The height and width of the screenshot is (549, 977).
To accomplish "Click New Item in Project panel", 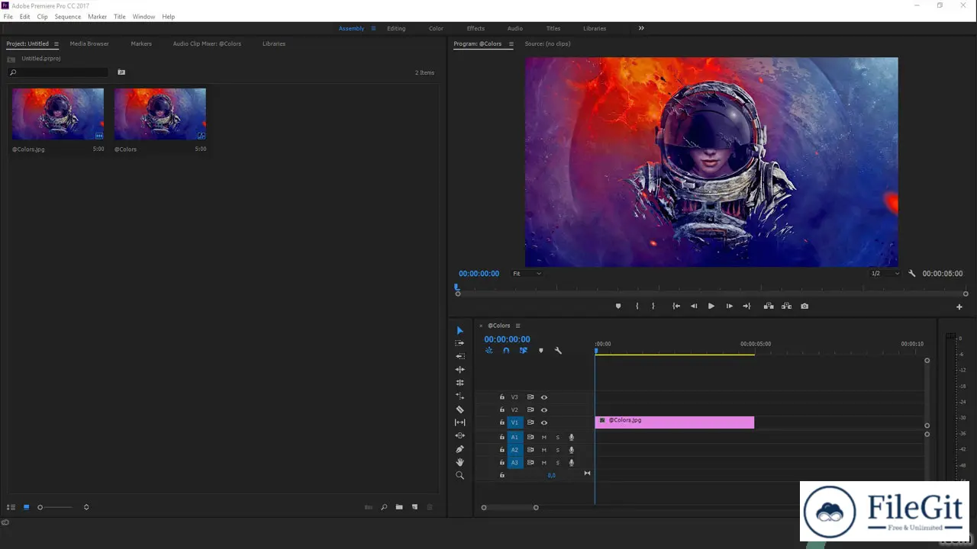I will (x=415, y=507).
